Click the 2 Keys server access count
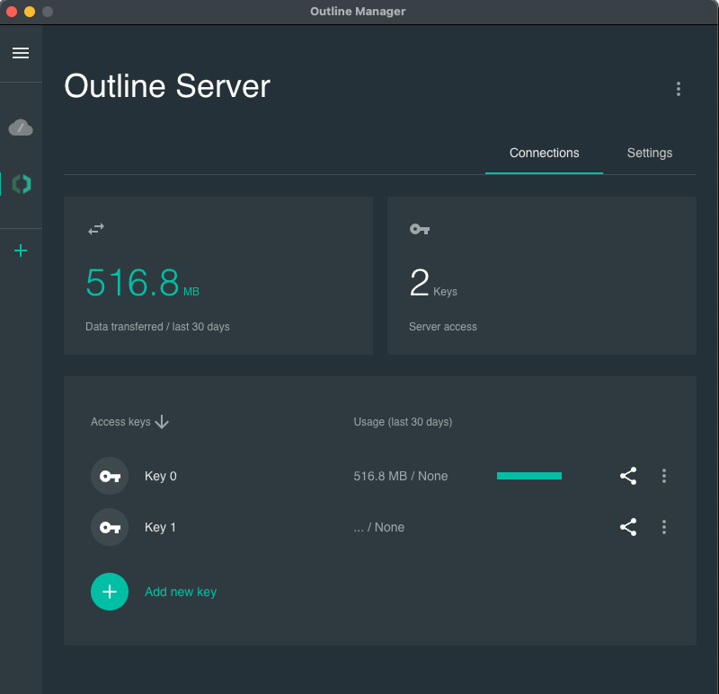The image size is (719, 694). (x=433, y=283)
